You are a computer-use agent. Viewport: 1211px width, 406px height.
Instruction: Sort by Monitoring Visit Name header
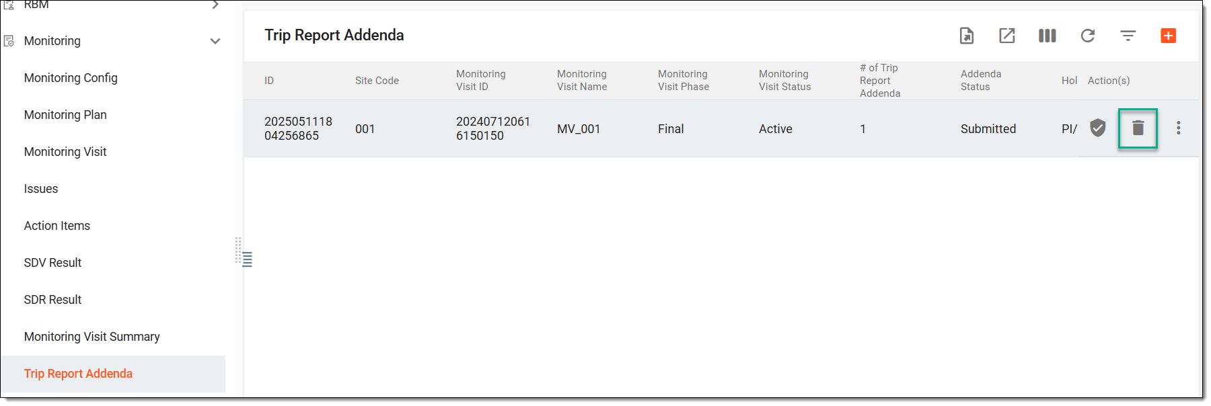click(582, 80)
